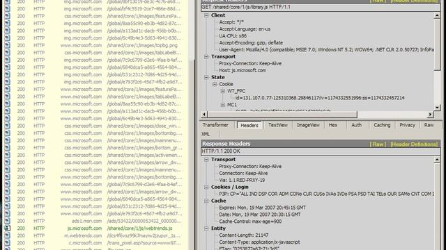Collapse the State node in request headers

point(206,77)
